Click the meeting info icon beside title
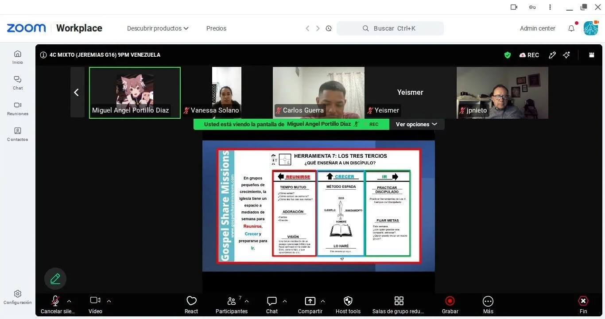Viewport: 605px width, 319px height. 43,55
